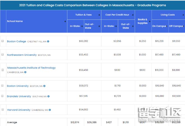Viewport: 185px width, 126px height.
Task: Check the Boston College row checkbox
Action: click(3, 41)
